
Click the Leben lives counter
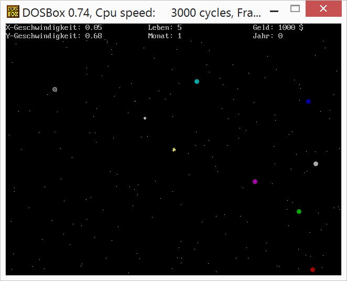pyautogui.click(x=165, y=27)
